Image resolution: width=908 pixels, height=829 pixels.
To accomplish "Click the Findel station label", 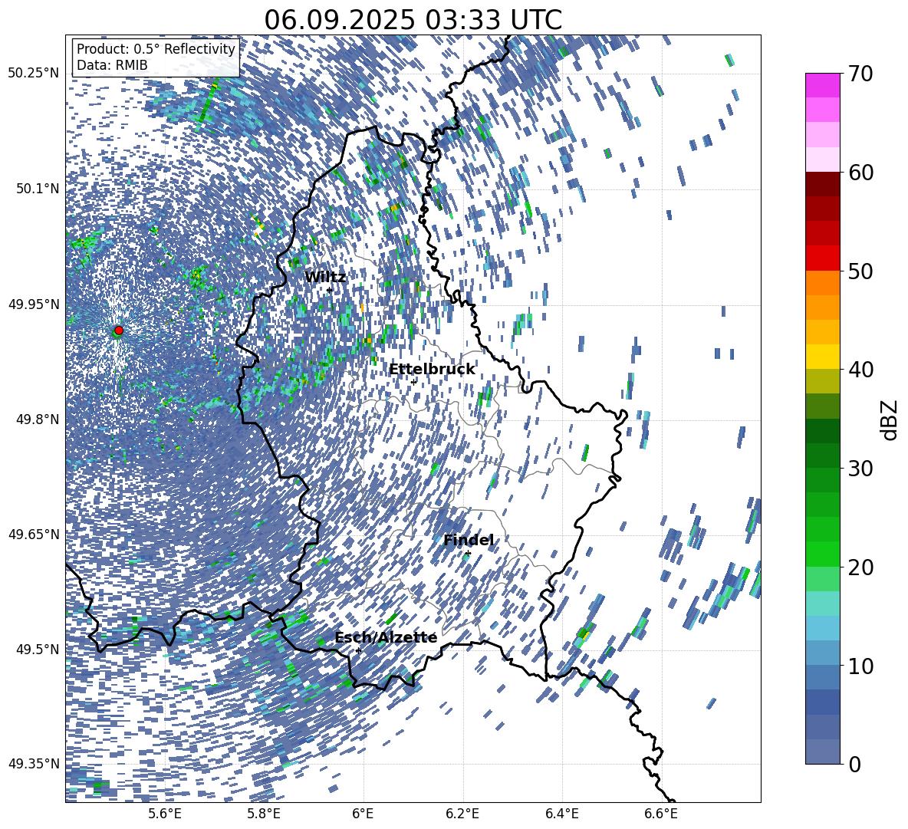I will pyautogui.click(x=469, y=540).
